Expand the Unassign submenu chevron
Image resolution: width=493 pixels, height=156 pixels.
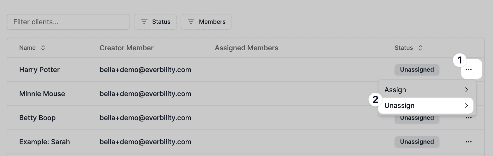tap(467, 105)
